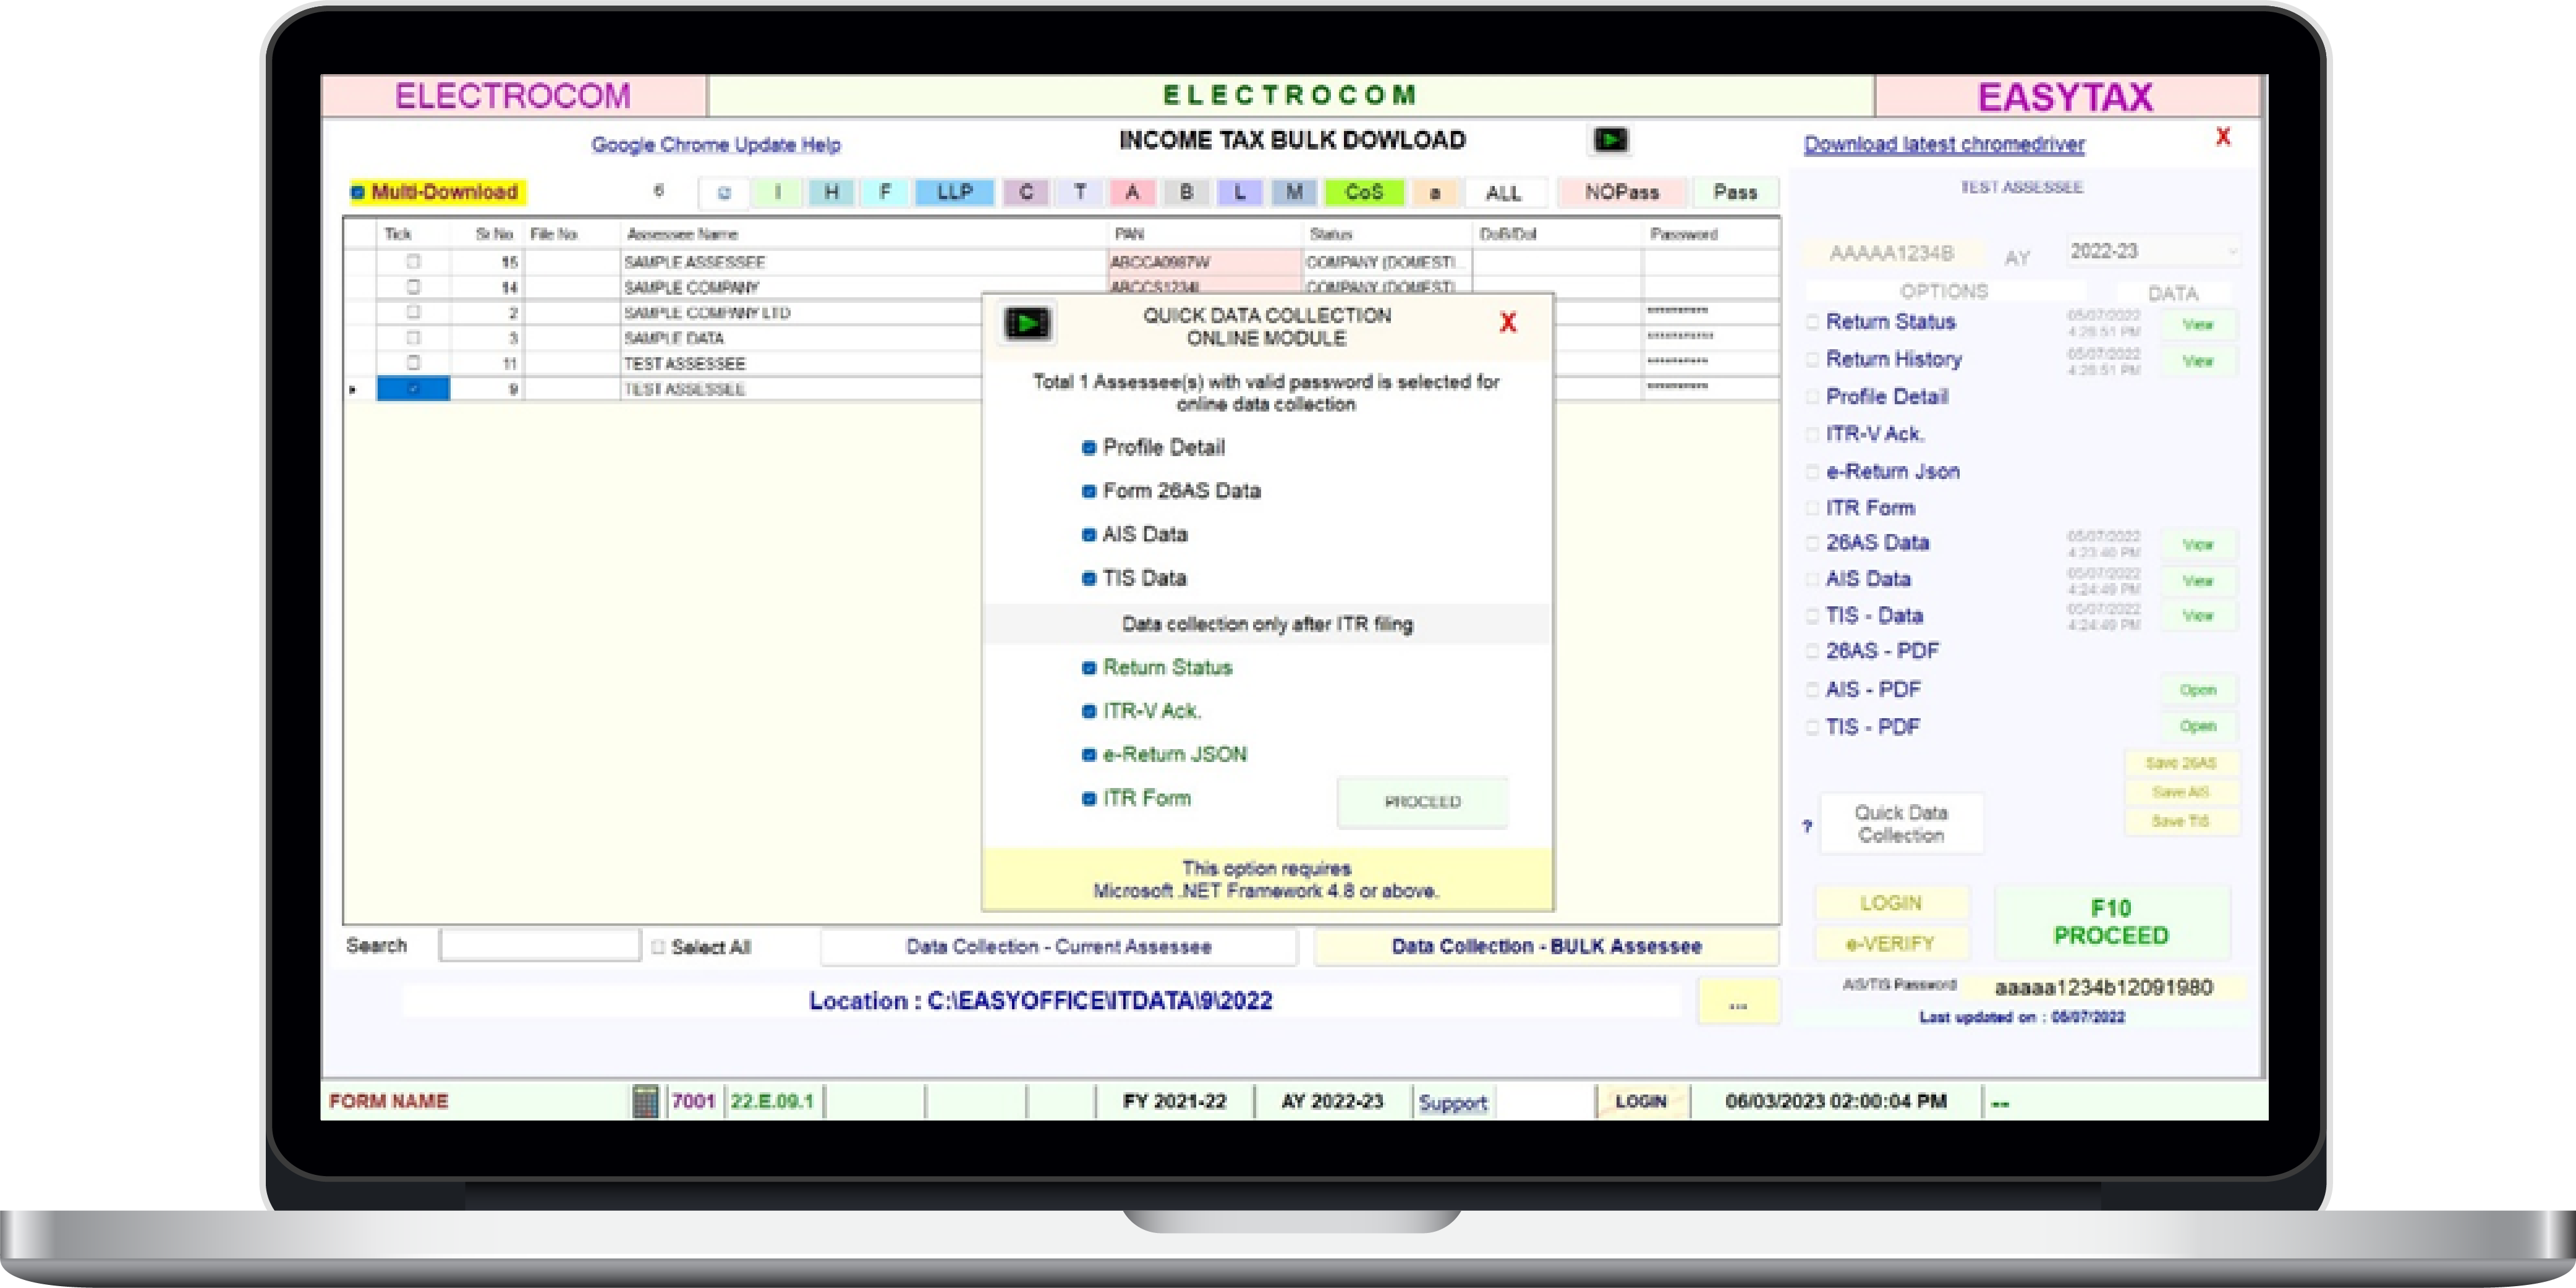The image size is (2576, 1288).
Task: Focus the Search input field
Action: tap(539, 946)
